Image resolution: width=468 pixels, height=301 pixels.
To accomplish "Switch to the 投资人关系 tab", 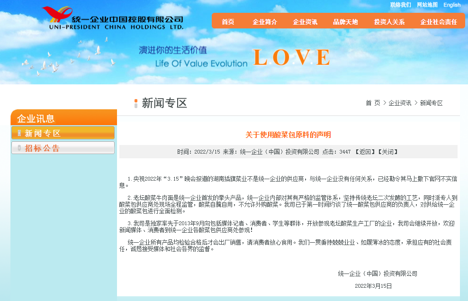I will click(388, 21).
